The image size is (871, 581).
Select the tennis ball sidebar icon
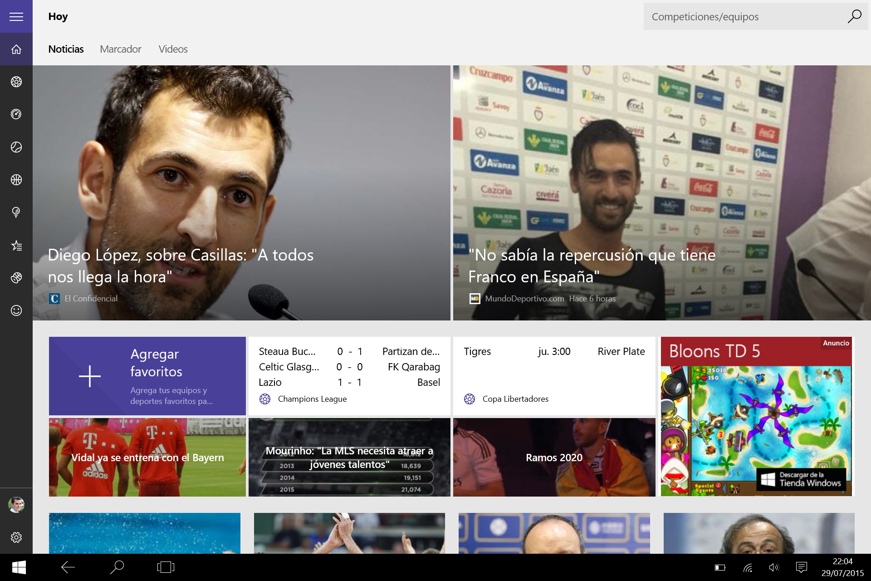pyautogui.click(x=16, y=147)
